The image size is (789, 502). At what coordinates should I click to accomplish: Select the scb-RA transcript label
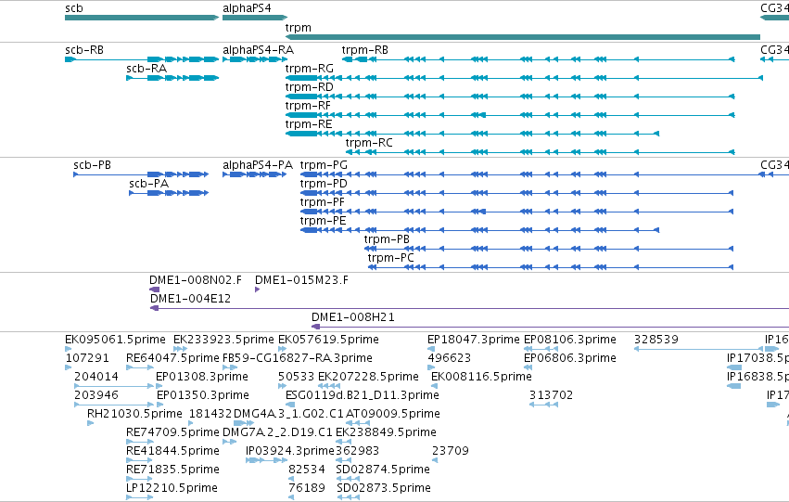pyautogui.click(x=146, y=69)
